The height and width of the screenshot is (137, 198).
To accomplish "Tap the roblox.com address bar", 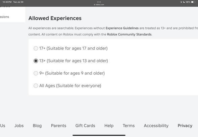I will (99, 5).
